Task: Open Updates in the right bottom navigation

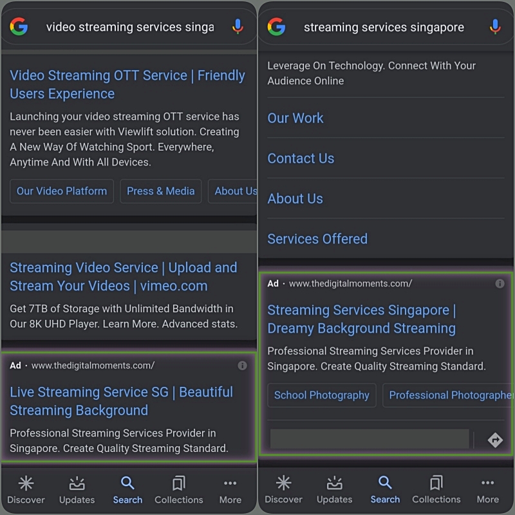Action: [335, 490]
